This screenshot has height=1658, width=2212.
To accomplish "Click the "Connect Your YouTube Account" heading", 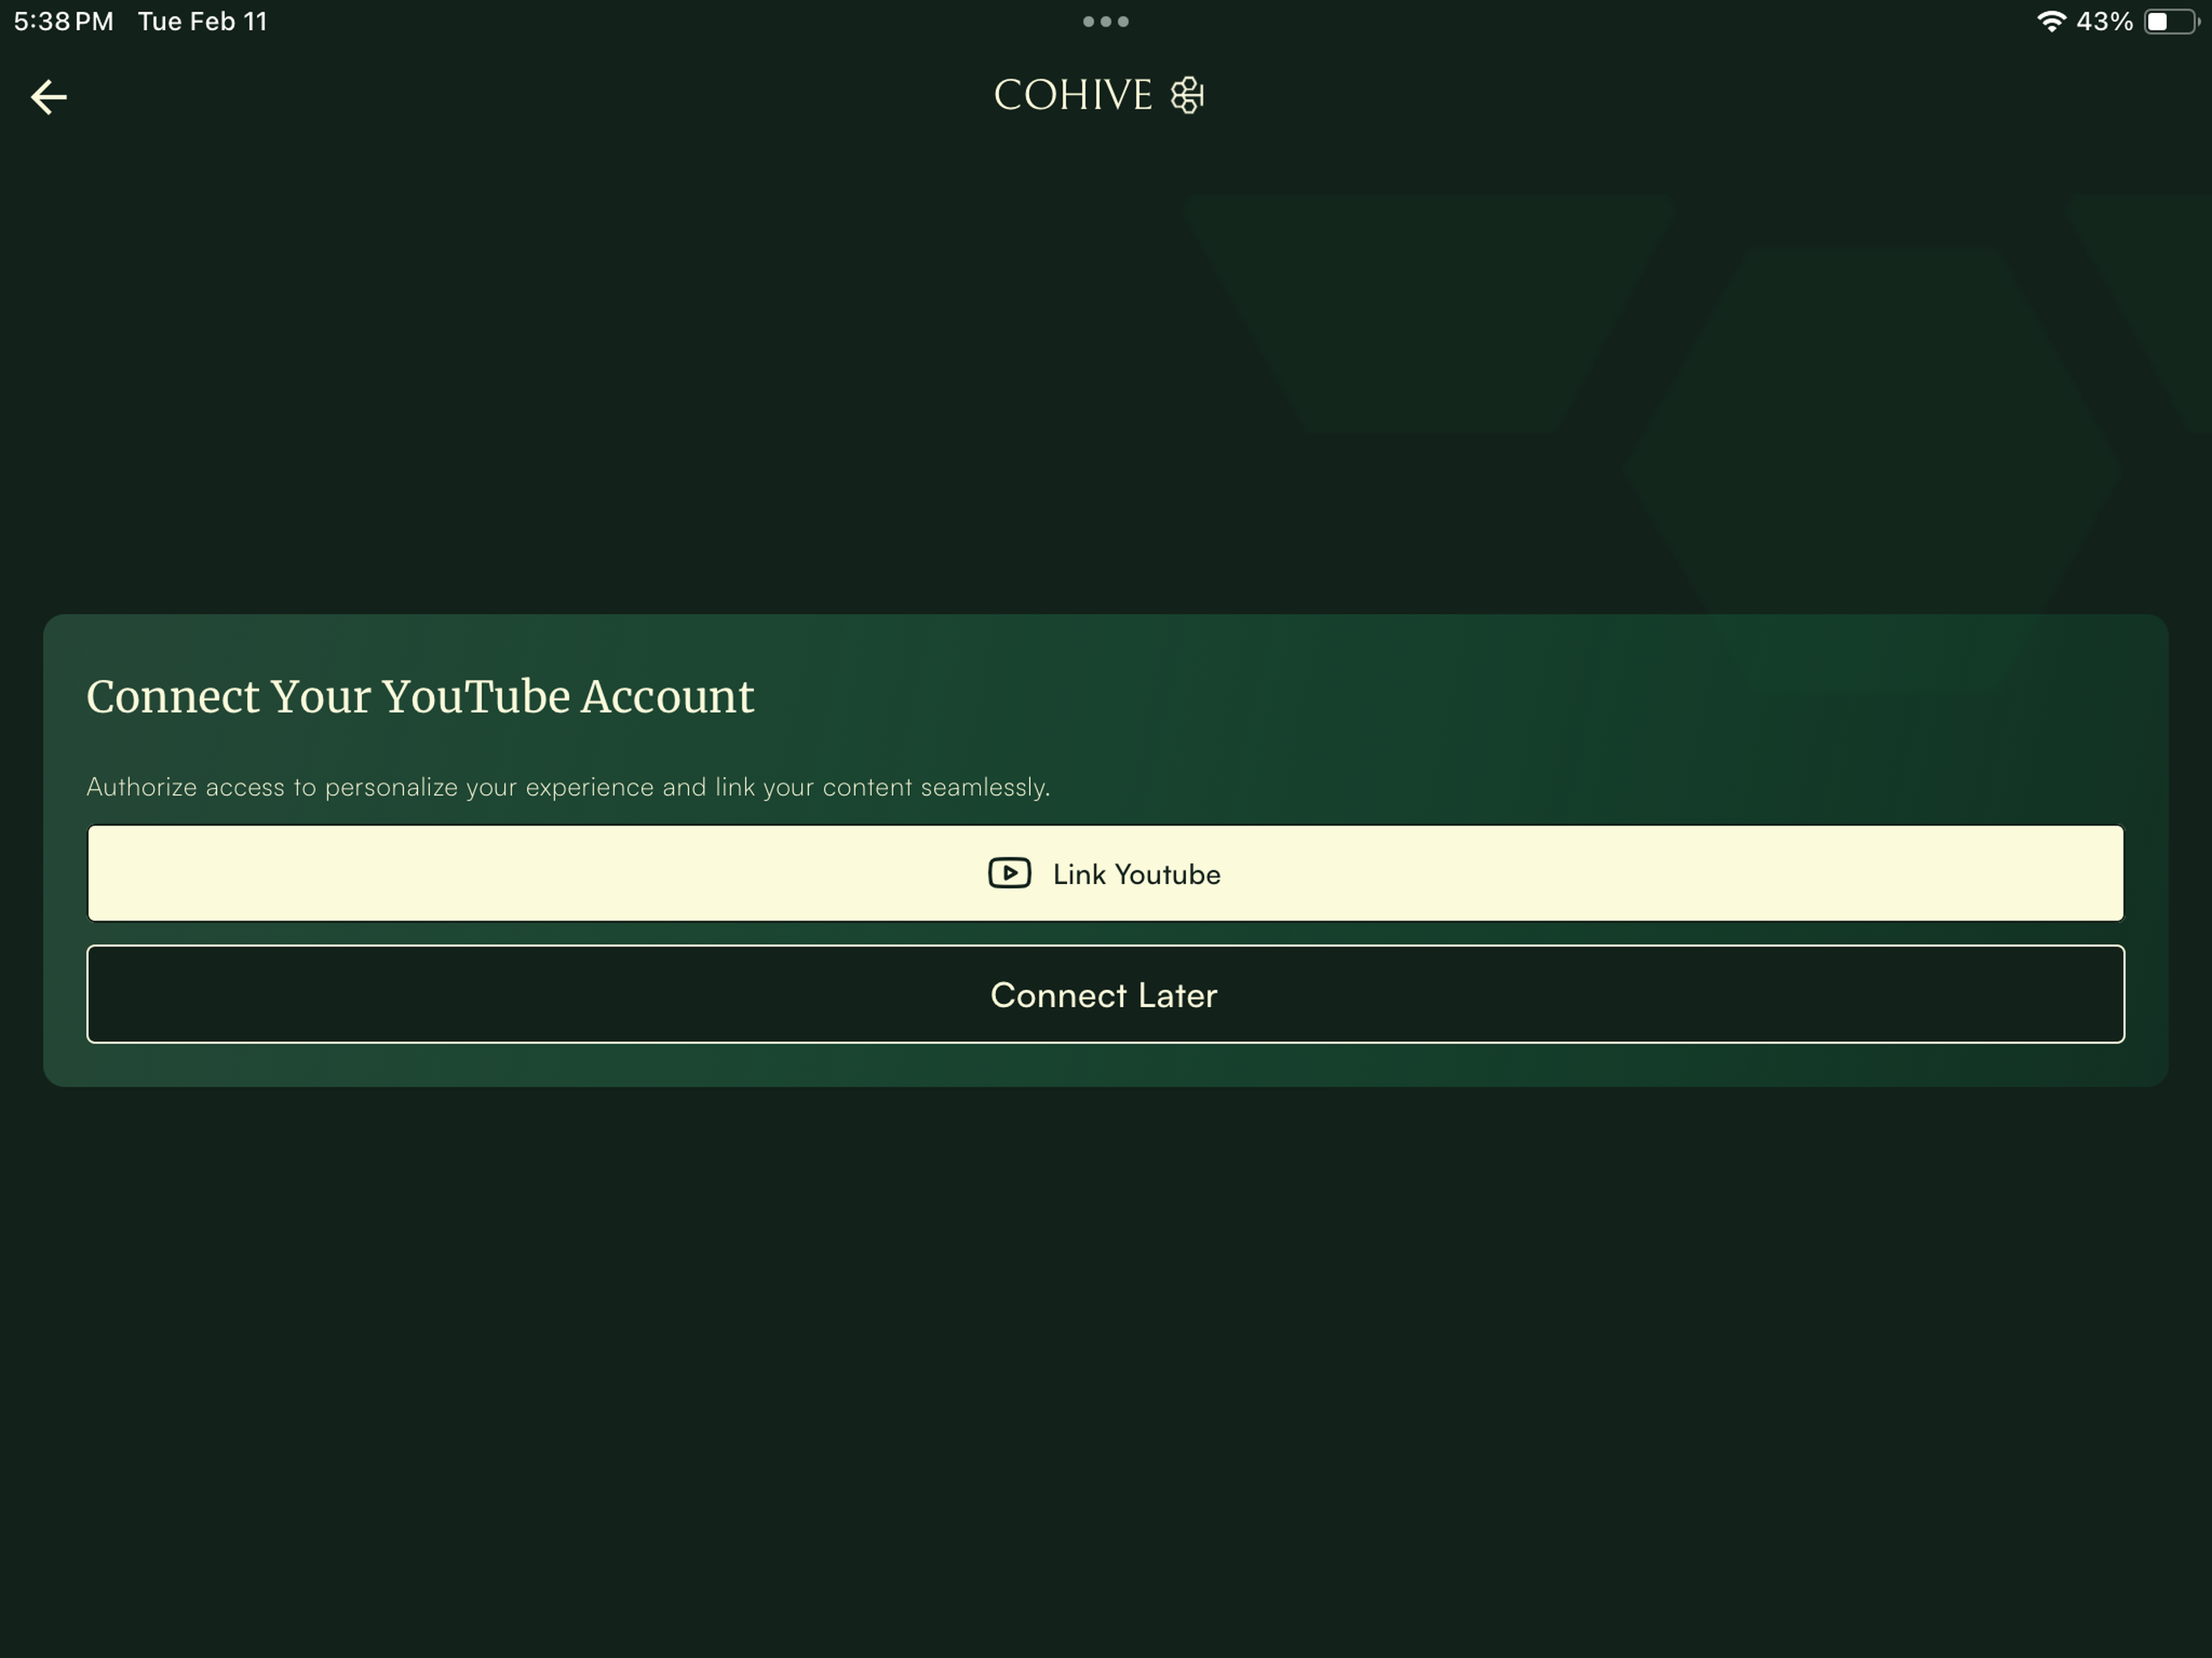I will (x=420, y=696).
